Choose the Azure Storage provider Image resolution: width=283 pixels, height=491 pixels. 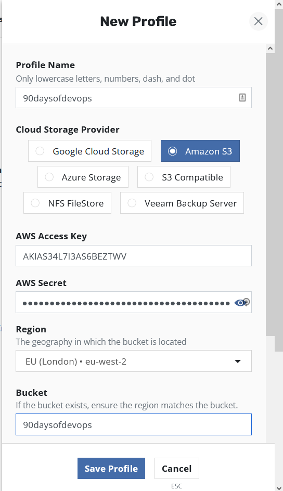[83, 177]
